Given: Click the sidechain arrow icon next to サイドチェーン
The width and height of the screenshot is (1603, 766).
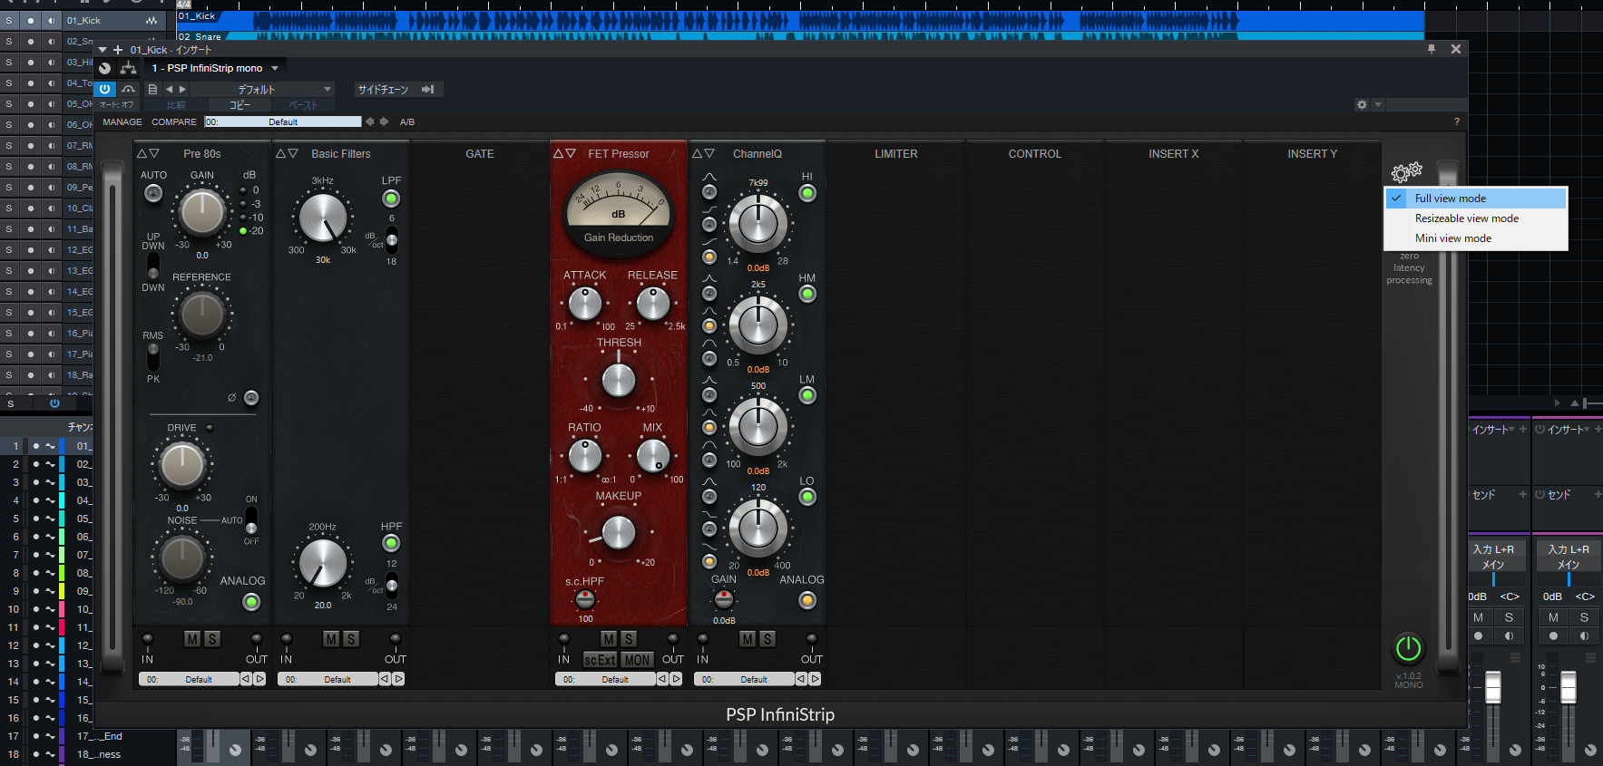Looking at the screenshot, I should tap(428, 89).
